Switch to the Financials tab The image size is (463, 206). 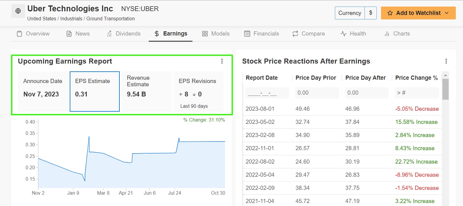click(x=262, y=34)
